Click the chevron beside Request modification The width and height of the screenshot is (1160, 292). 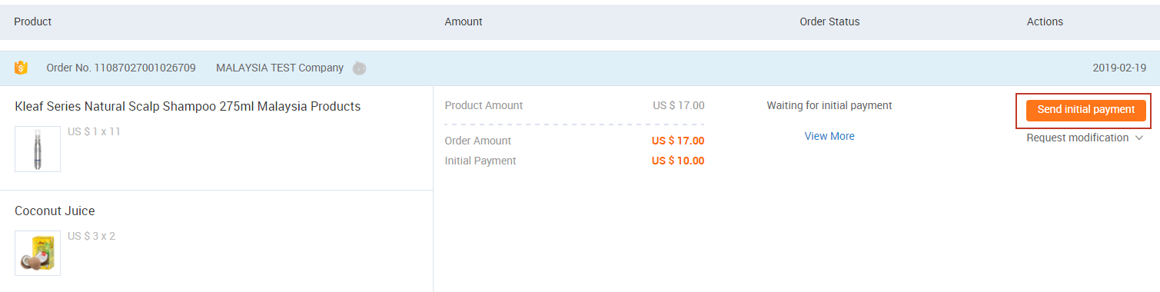pos(1139,138)
